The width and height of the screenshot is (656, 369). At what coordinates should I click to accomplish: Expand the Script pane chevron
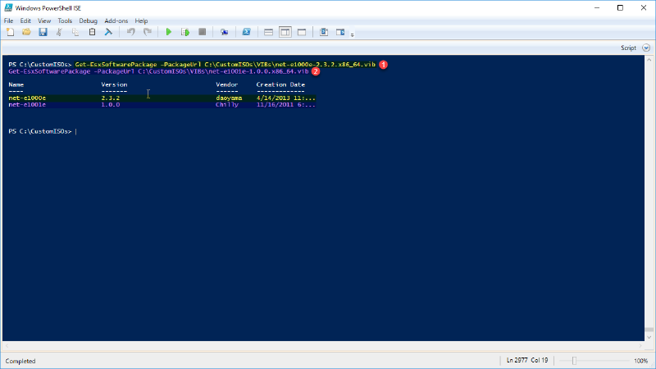[646, 48]
